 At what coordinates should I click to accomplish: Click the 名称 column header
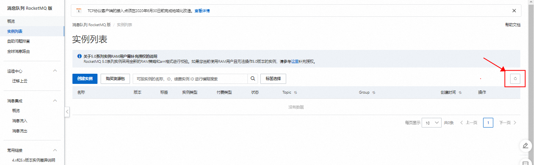click(81, 92)
